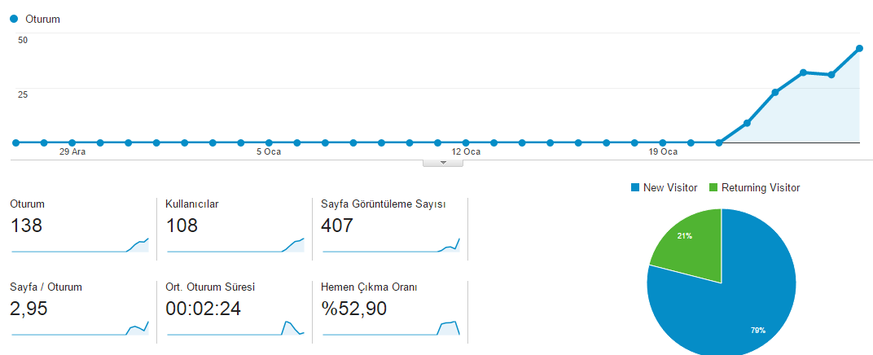Click the 29 Ara date axis label
Screen dimensions: 873x355
pos(72,152)
